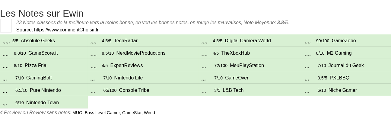This screenshot has width=391, height=116.
Task: Click the star icons next to GameZebo
Action: pos(308,41)
